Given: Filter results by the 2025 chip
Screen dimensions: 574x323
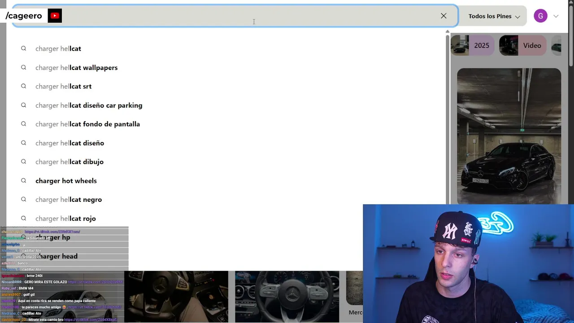Looking at the screenshot, I should coord(473,45).
